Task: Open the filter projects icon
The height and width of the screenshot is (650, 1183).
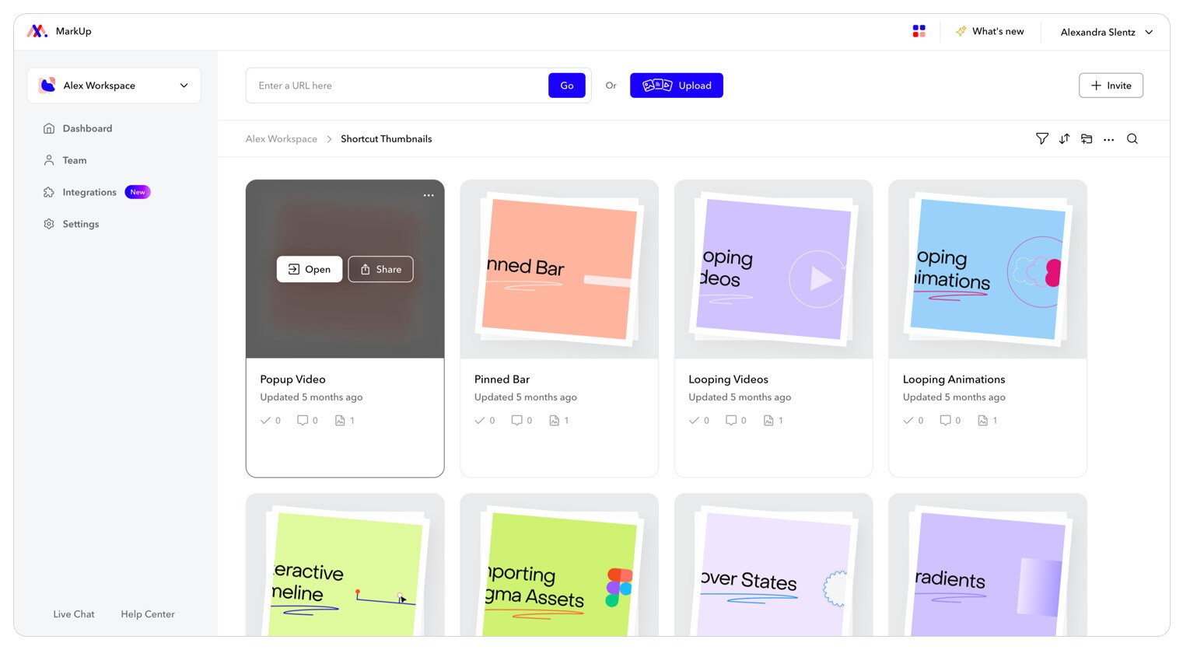Action: pos(1041,138)
